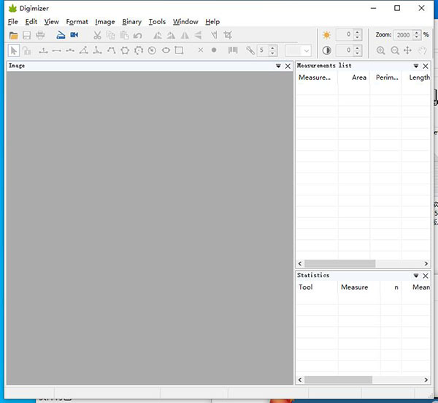Decrease the contrast value with down arrow
This screenshot has height=403, width=438.
[357, 53]
